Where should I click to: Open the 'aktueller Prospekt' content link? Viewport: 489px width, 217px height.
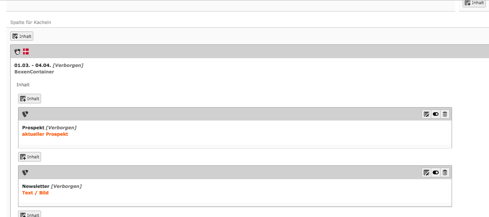pos(45,134)
